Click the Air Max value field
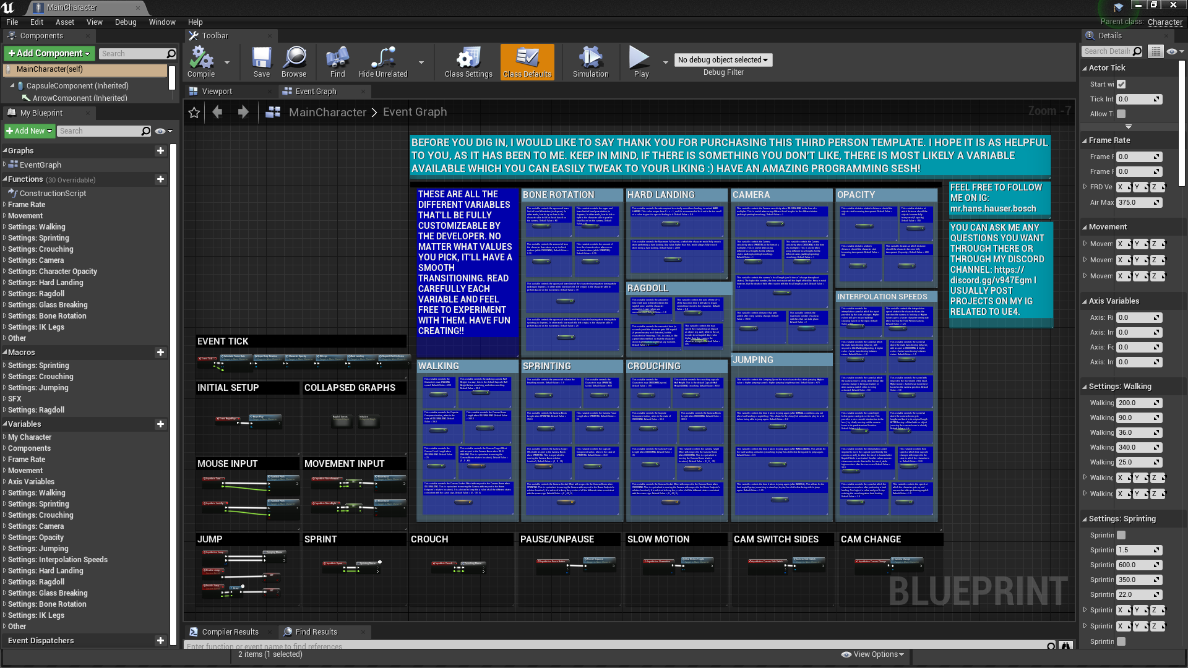Screen dimensions: 1188x668 click(x=1135, y=202)
